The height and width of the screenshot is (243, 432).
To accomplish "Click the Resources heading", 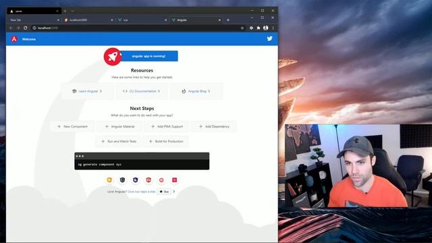I will tap(142, 70).
